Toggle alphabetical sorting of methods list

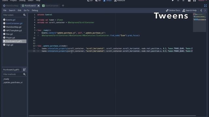24,70
